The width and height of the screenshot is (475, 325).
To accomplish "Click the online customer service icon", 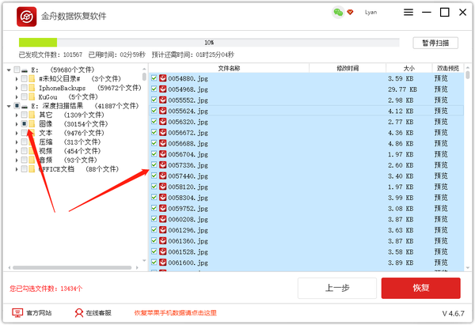I will (x=78, y=313).
